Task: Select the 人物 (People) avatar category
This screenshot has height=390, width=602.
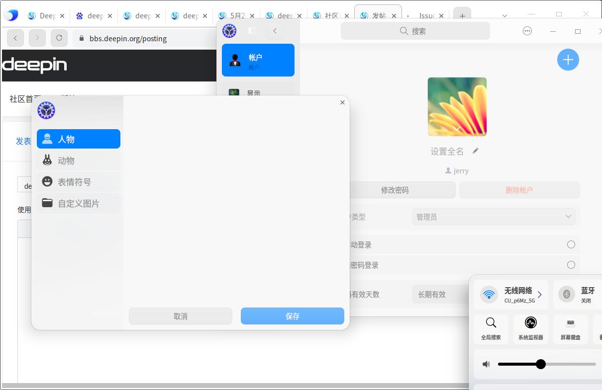Action: tap(78, 139)
